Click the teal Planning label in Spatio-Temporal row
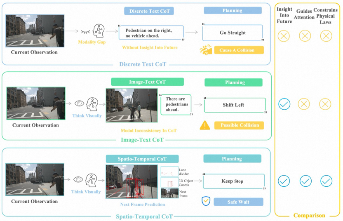 coord(233,158)
